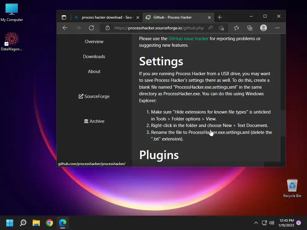Open the network icon in the system tray
Viewport: 307px width, 230px height.
coord(264,223)
